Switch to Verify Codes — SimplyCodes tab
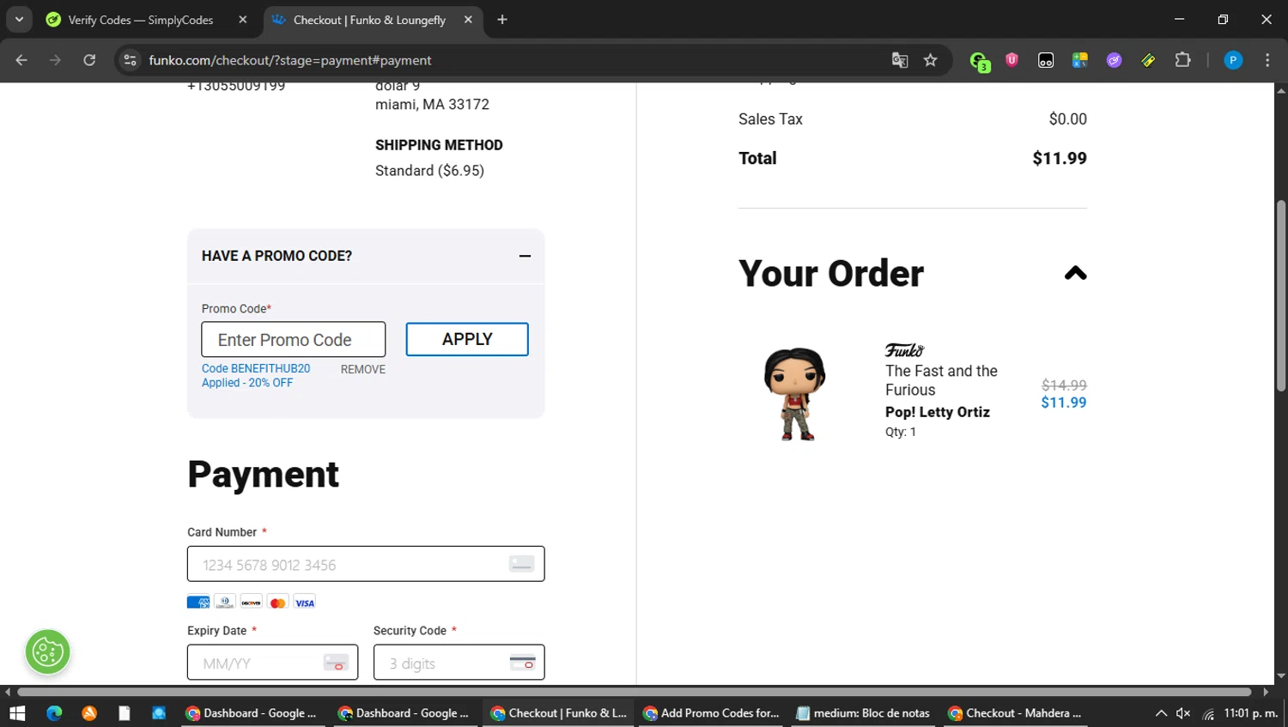 [141, 20]
